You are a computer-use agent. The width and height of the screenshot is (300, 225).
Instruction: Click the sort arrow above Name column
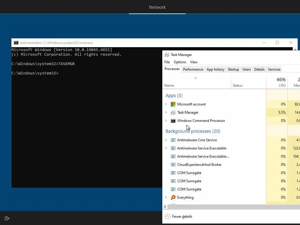pos(195,78)
